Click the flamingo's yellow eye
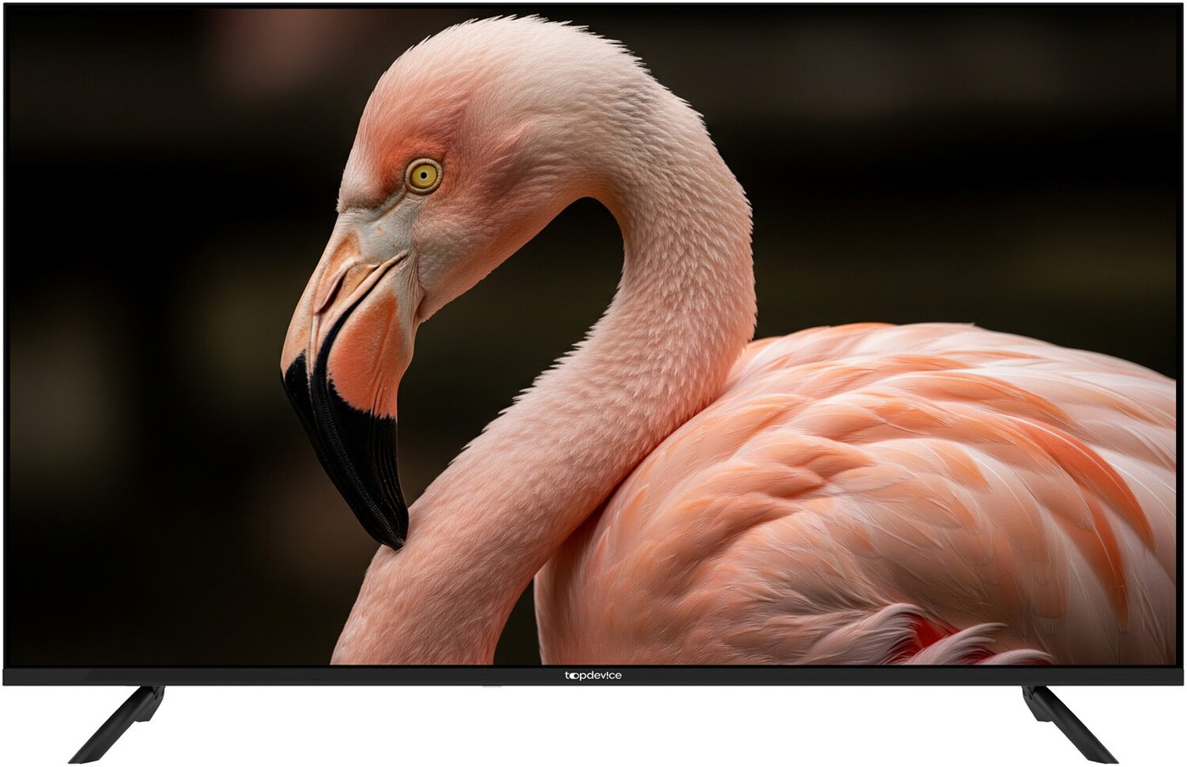 (x=422, y=175)
